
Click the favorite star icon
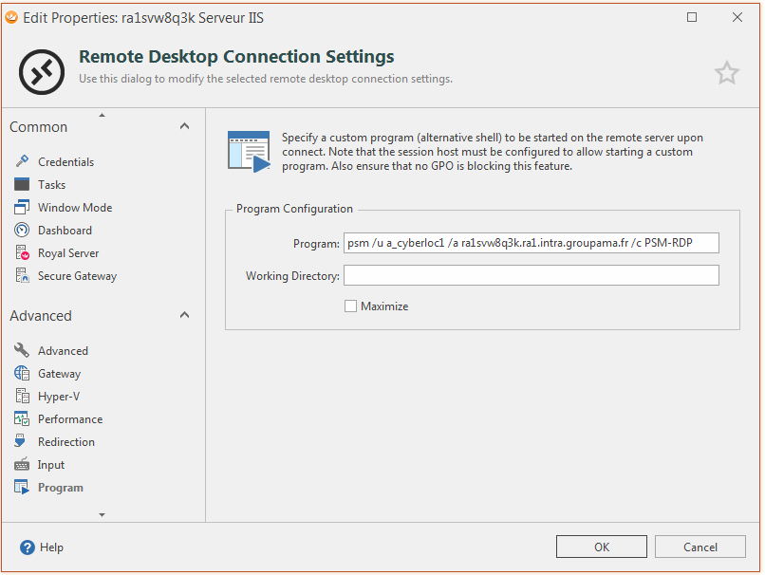726,73
